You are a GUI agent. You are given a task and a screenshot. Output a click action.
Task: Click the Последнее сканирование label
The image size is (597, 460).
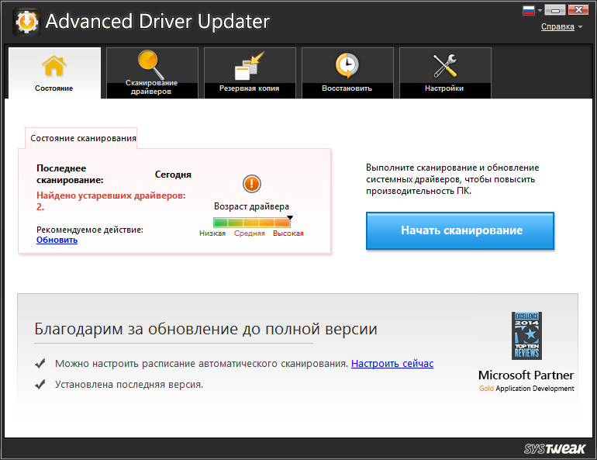pyautogui.click(x=70, y=174)
